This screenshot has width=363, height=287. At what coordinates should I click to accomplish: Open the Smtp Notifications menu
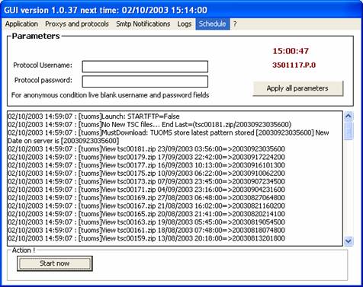(x=143, y=24)
